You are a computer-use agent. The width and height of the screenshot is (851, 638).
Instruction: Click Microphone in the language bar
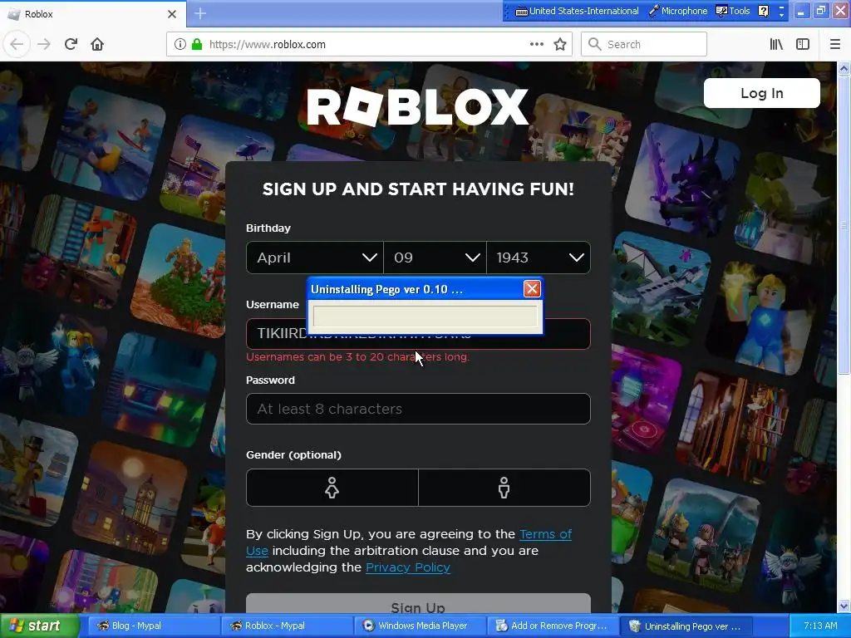pos(678,11)
